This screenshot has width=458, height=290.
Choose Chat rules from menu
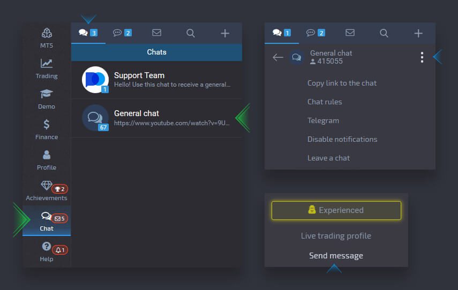coord(325,102)
